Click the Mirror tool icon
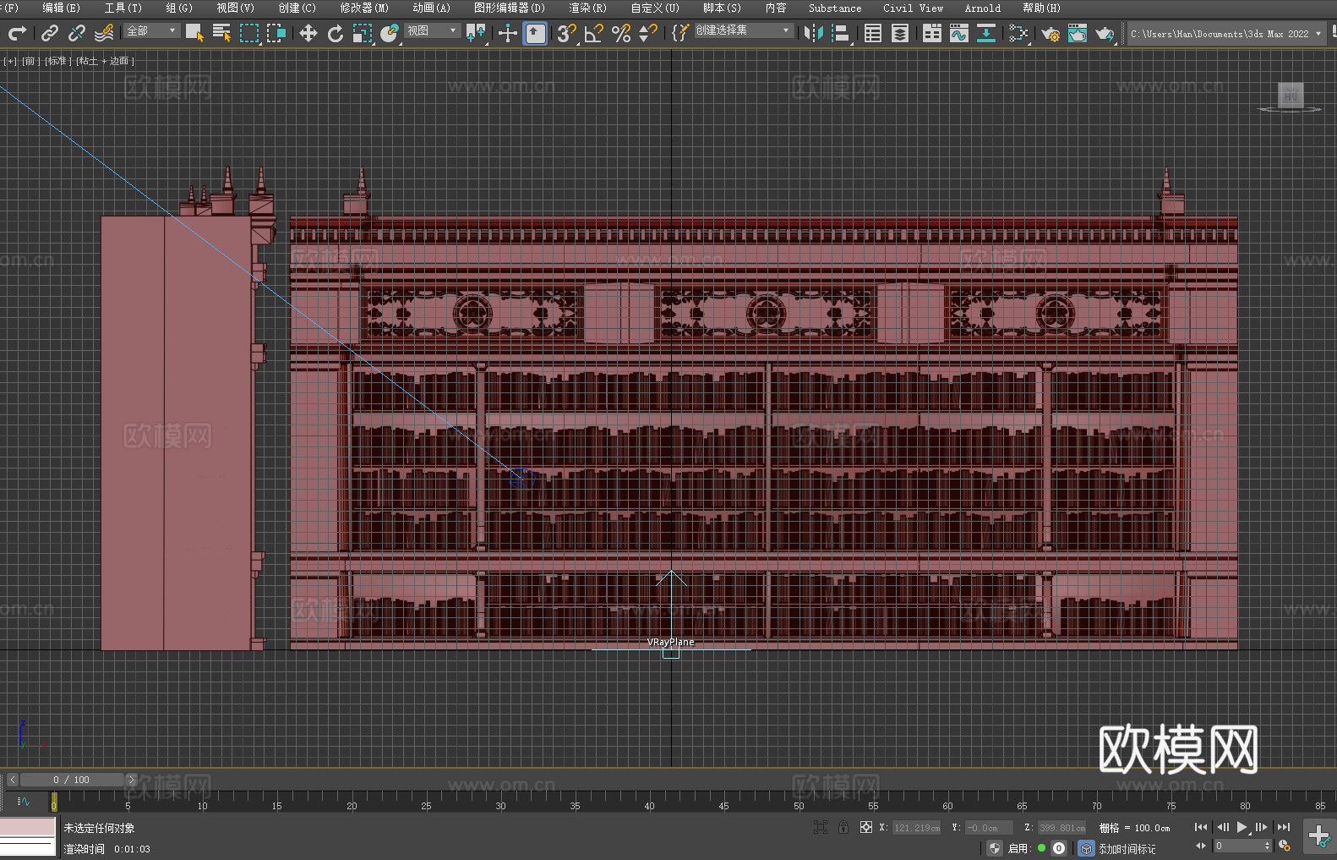This screenshot has height=860, width=1337. [814, 33]
